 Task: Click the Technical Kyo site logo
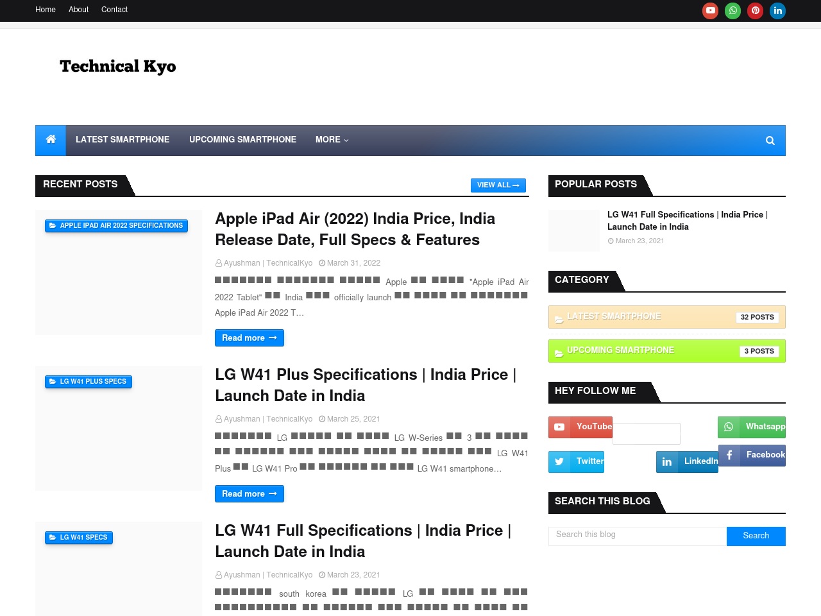[x=118, y=66]
